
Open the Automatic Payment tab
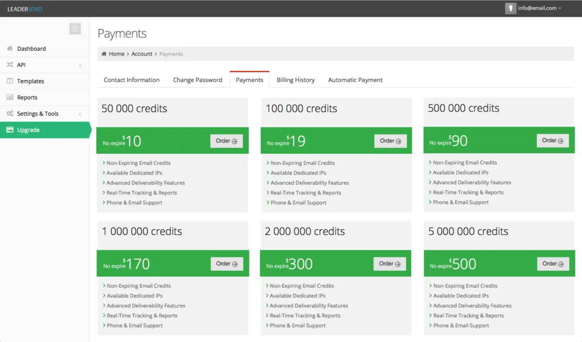click(355, 80)
